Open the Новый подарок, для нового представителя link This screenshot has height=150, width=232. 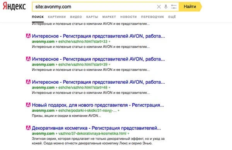pyautogui.click(x=98, y=105)
